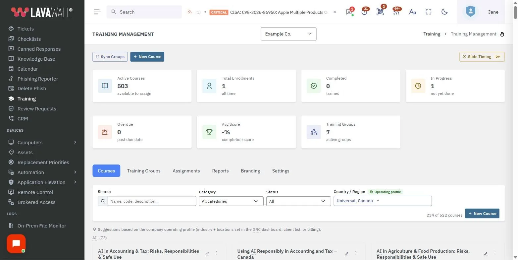This screenshot has width=518, height=260.
Task: Open RSS feed icon with 99+ badge
Action: tap(396, 12)
